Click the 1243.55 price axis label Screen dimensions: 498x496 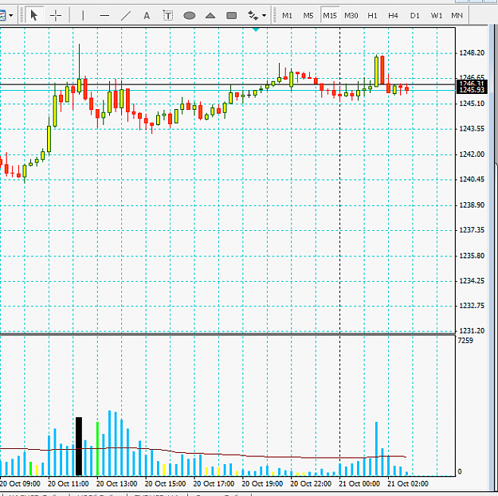tap(472, 128)
